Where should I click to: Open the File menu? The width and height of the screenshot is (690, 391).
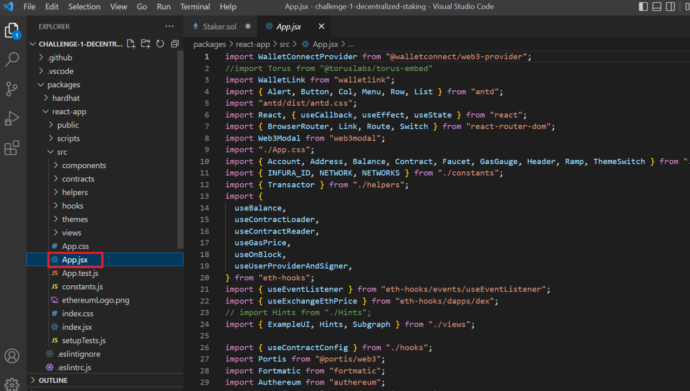point(30,6)
